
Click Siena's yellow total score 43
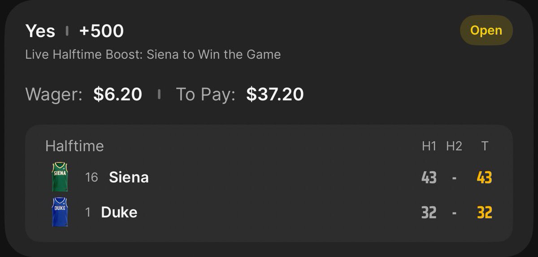coord(484,178)
